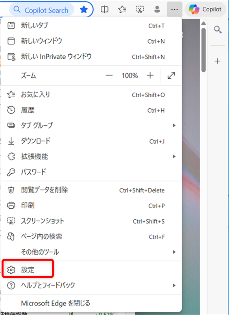Increase zoom with the plus button

coord(150,76)
